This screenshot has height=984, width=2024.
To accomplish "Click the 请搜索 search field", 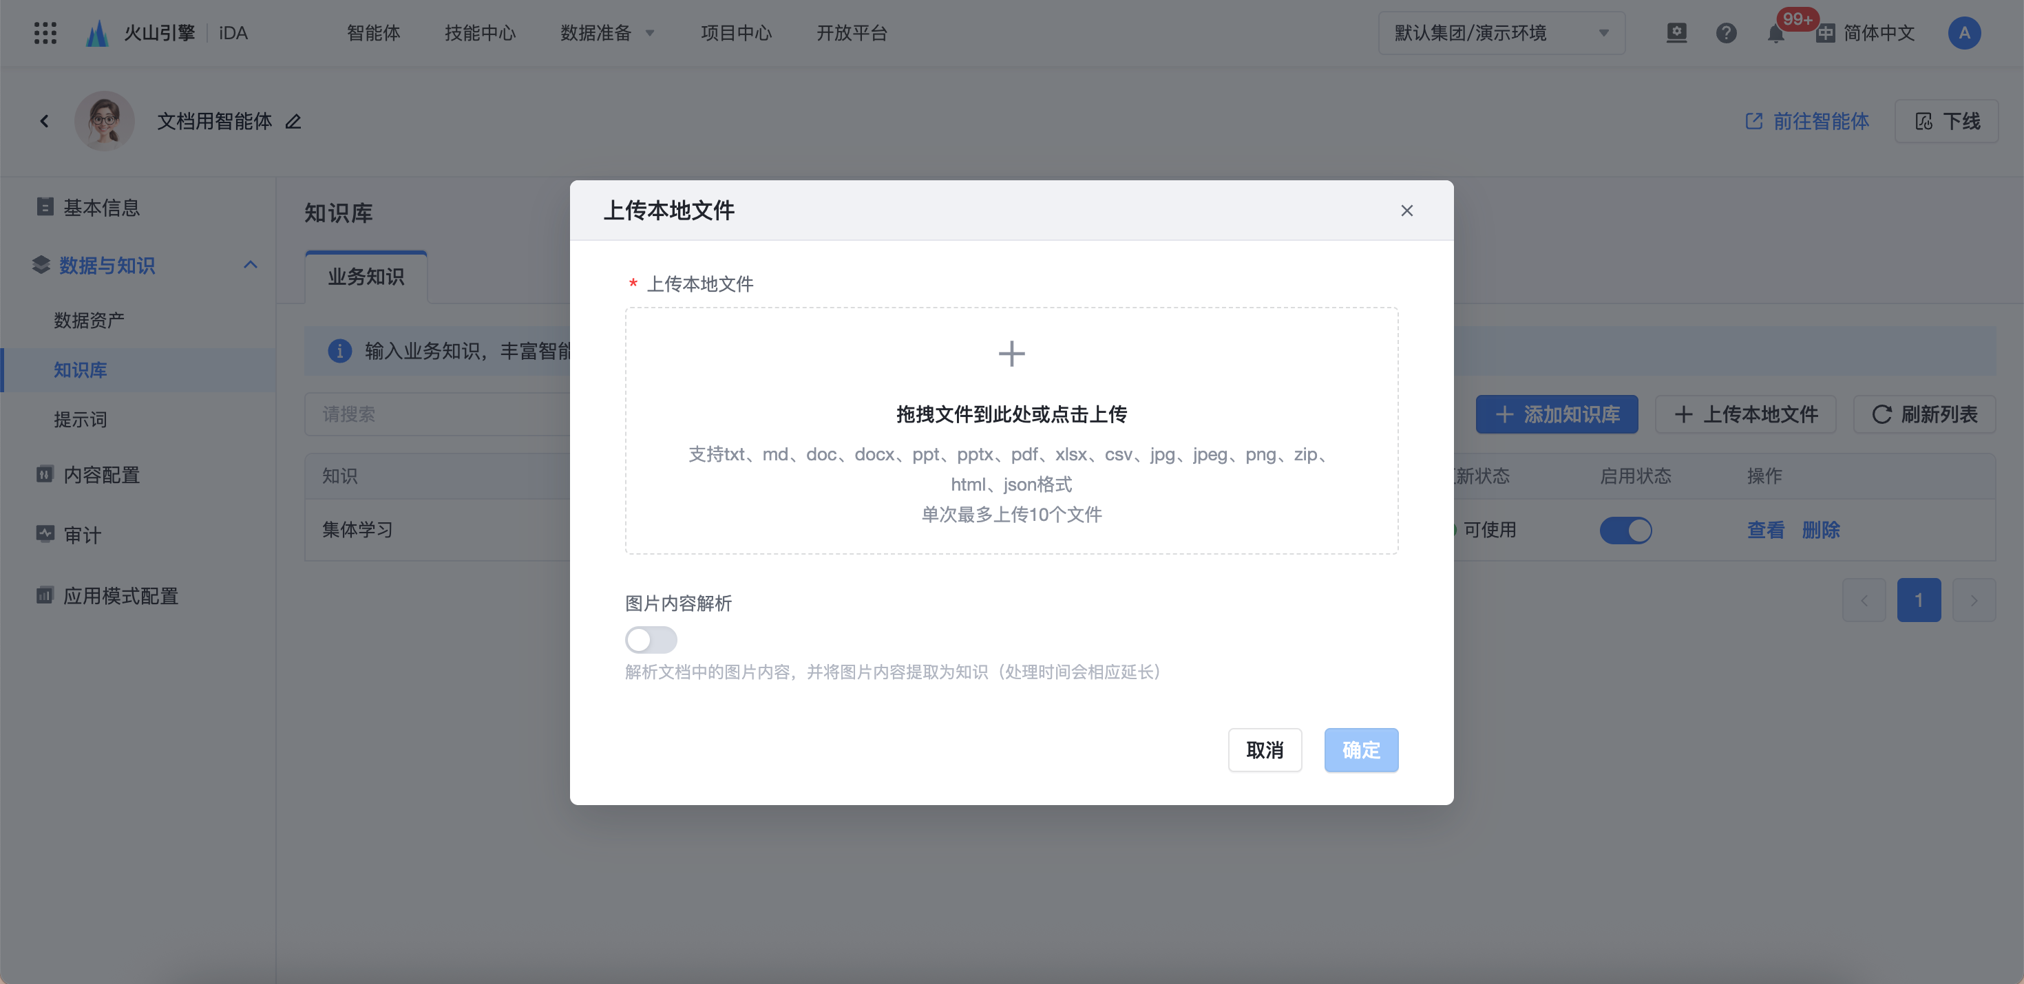I will click(x=438, y=414).
